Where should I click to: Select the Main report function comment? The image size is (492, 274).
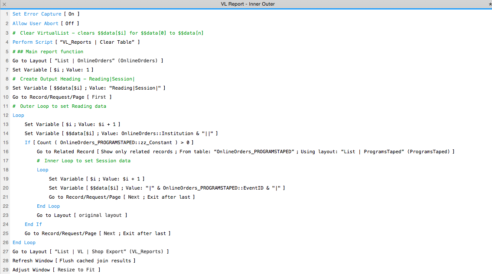(48, 52)
